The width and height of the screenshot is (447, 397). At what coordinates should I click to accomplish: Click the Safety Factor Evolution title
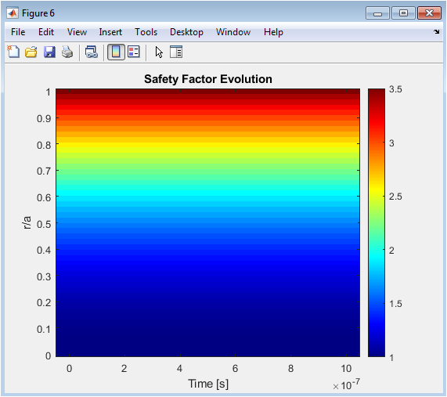[x=208, y=79]
